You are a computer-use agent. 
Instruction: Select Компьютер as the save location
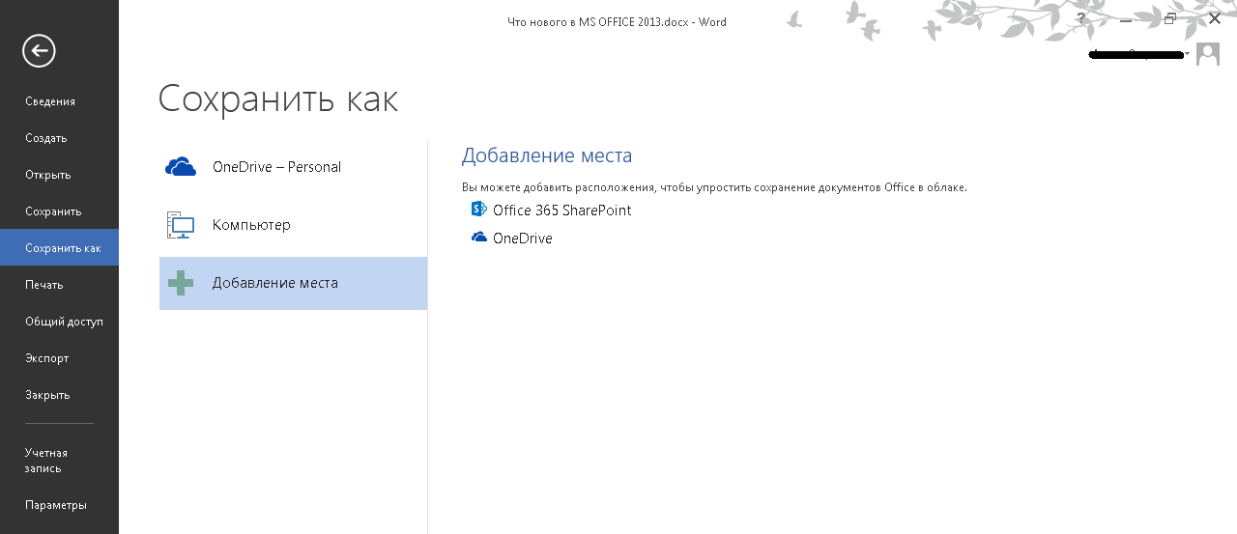click(x=293, y=225)
